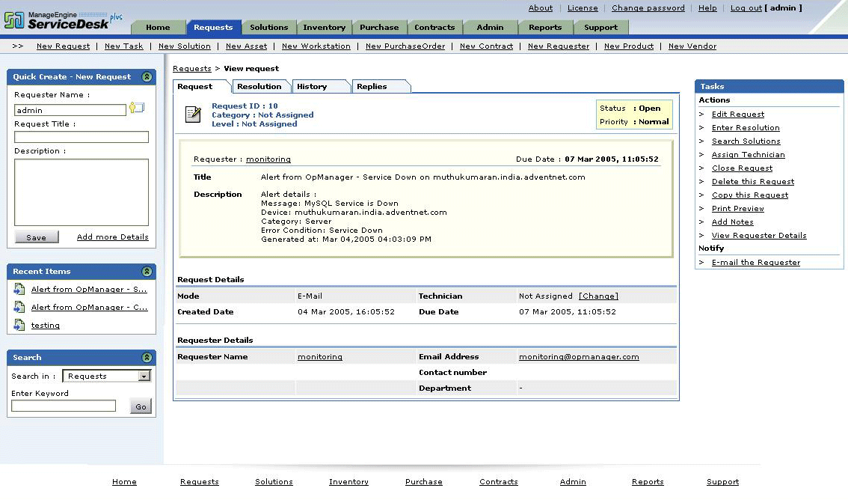Click the Requests breadcrumb link
Viewport: 848px width, 500px height.
point(192,69)
